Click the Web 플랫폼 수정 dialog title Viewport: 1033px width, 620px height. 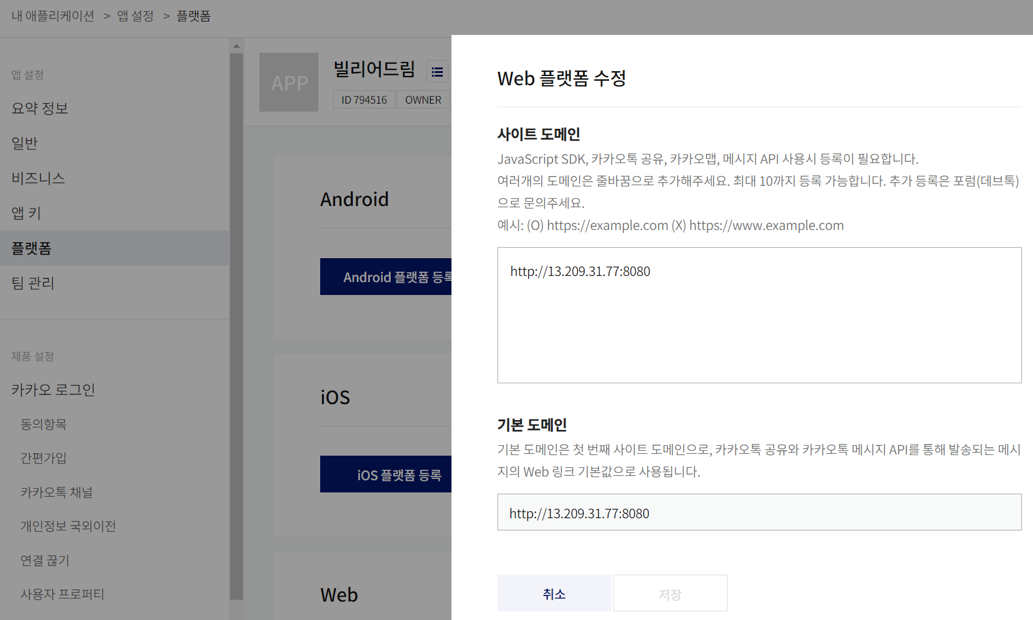(x=561, y=78)
